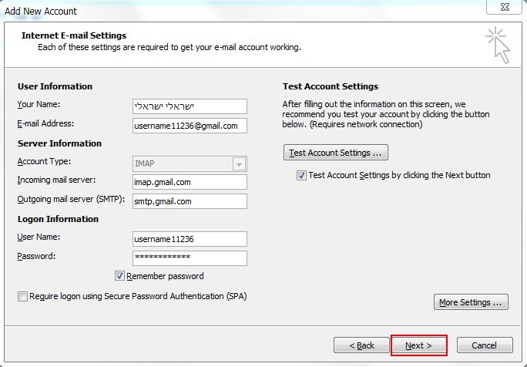The width and height of the screenshot is (527, 367).
Task: Proceed by clicking Next
Action: tap(418, 345)
